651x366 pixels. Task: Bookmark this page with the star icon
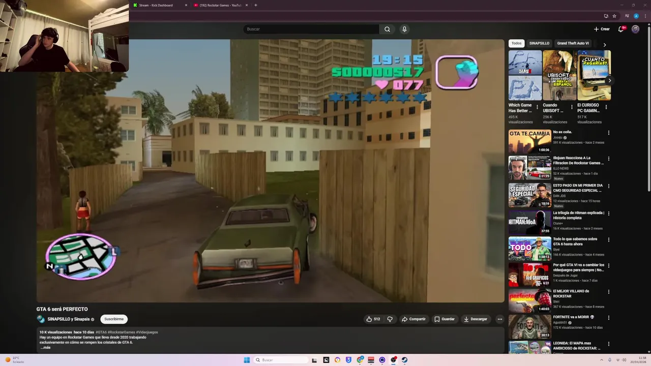[x=614, y=16]
